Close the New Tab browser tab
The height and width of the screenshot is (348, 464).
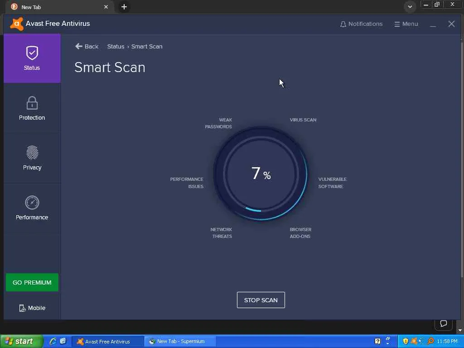coord(106,7)
